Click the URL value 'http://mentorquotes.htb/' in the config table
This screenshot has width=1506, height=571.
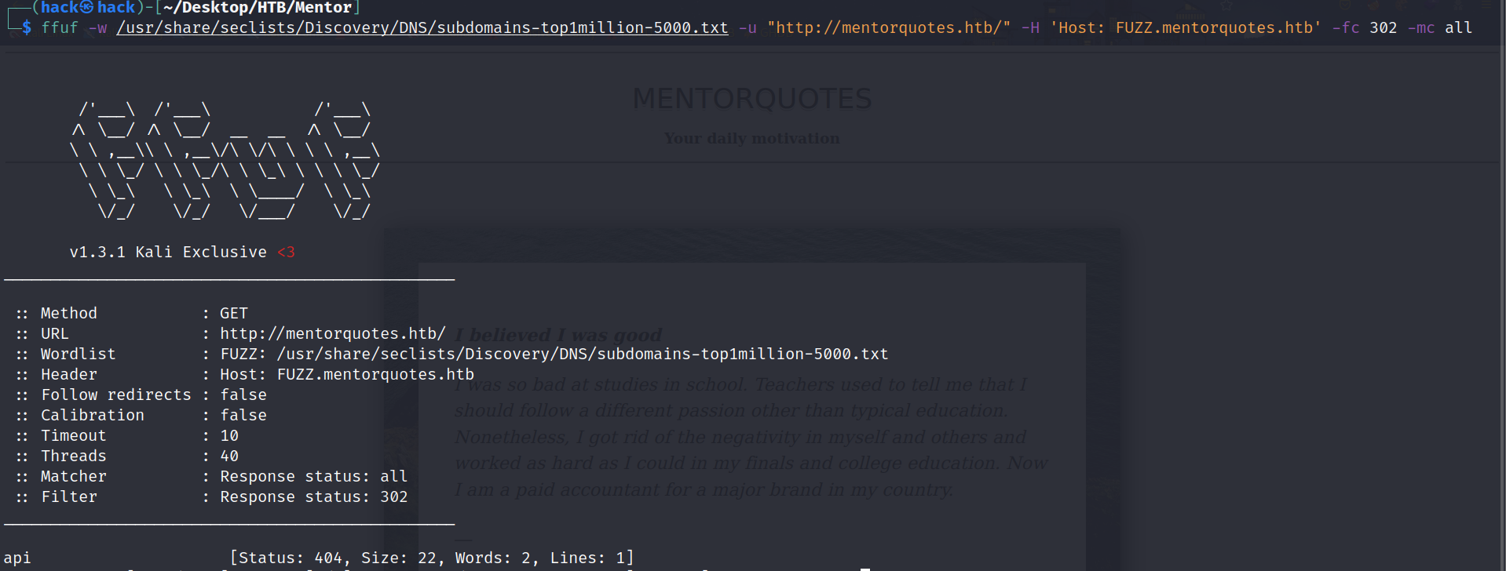tap(333, 333)
